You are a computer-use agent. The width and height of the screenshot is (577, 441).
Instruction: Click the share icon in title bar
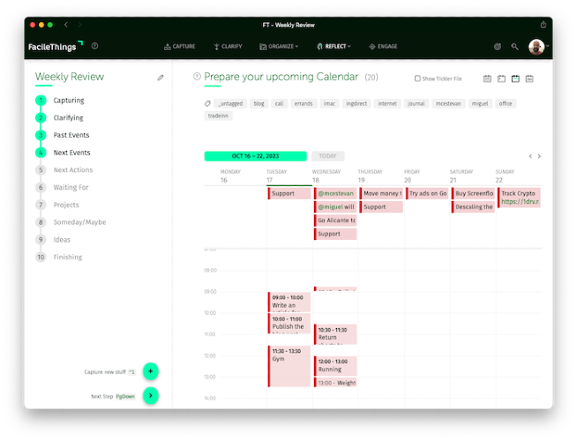543,25
